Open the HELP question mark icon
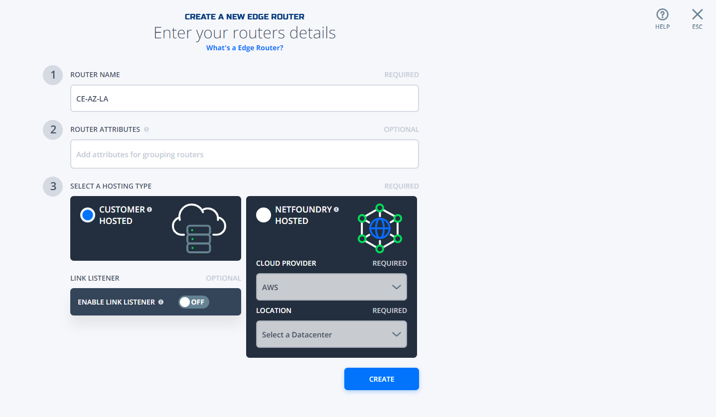This screenshot has height=417, width=716. pos(662,13)
